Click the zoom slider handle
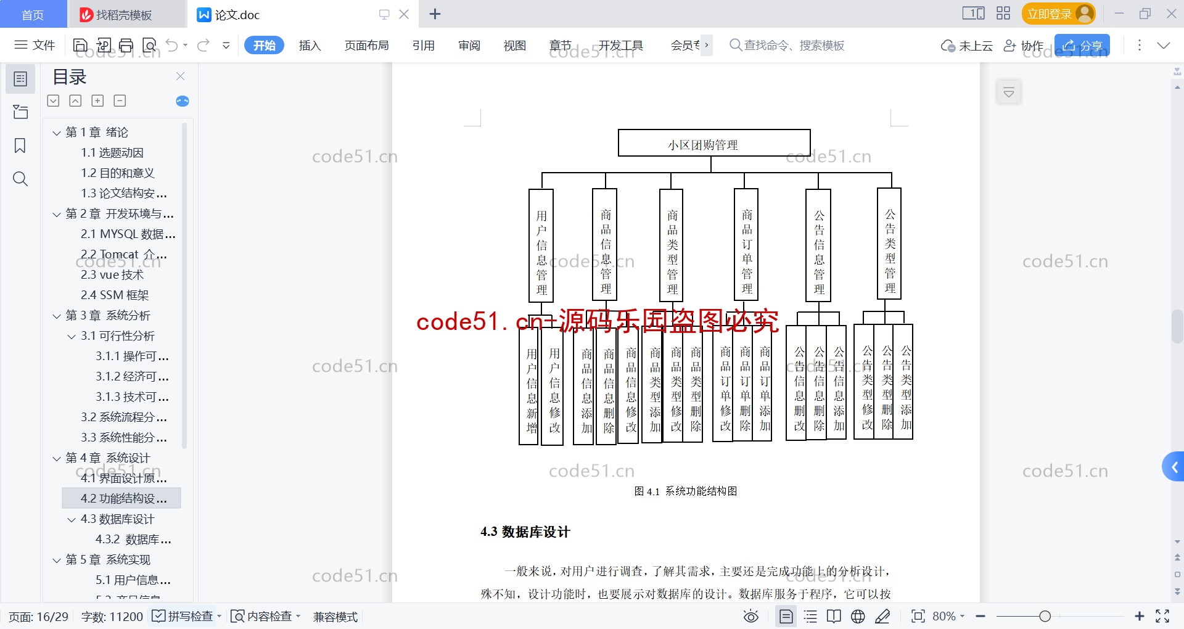This screenshot has height=629, width=1184. [1045, 616]
